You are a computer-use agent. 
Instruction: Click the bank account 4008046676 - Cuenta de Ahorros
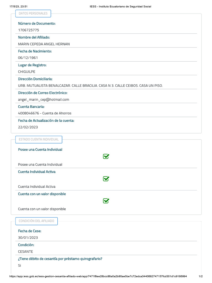click(x=45, y=113)
